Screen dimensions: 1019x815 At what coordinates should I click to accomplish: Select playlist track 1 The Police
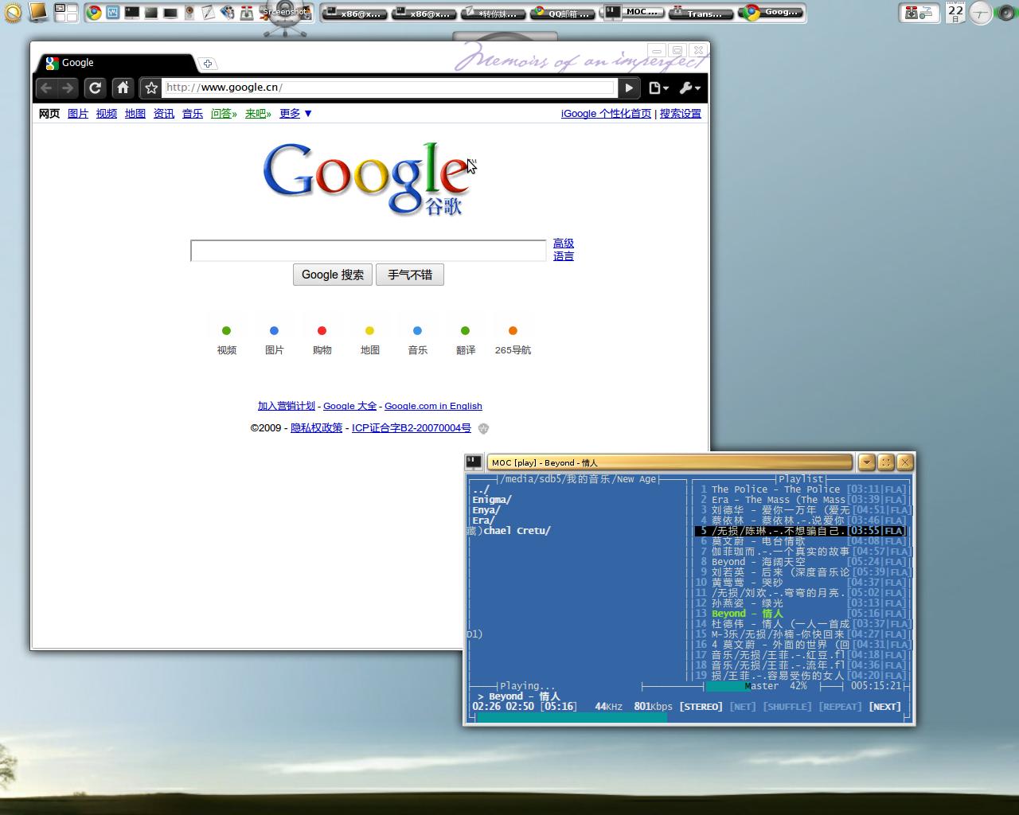coord(802,489)
